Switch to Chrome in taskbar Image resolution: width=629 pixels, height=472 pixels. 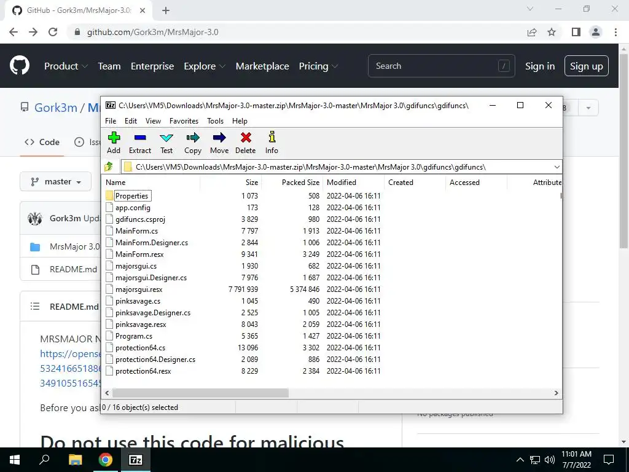pyautogui.click(x=106, y=460)
